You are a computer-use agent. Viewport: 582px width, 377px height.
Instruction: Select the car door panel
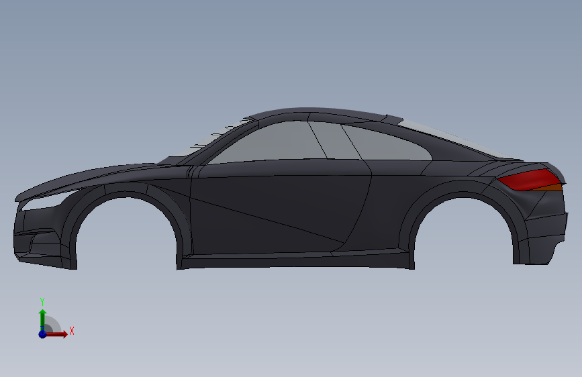(x=279, y=211)
